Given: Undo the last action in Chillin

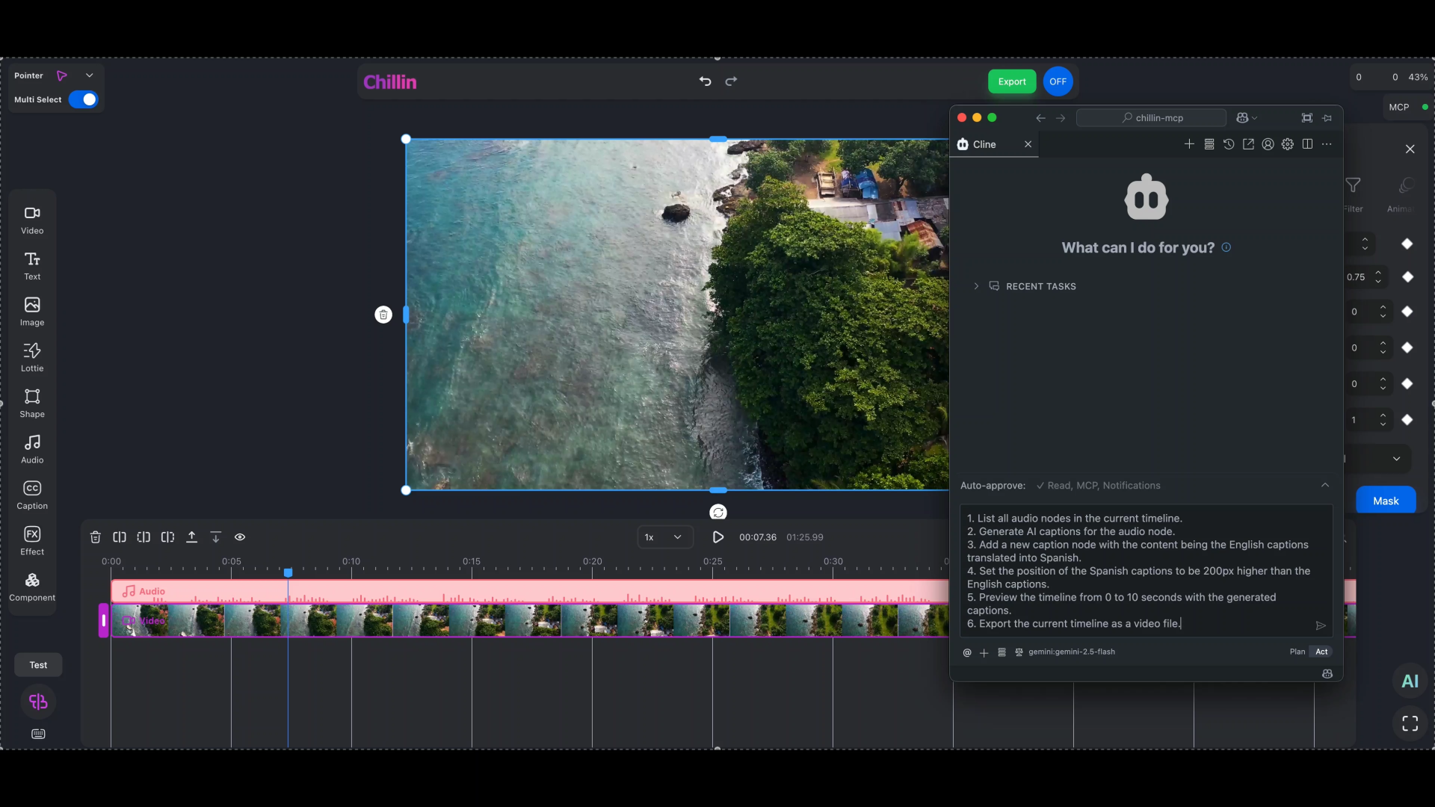Looking at the screenshot, I should click(705, 81).
